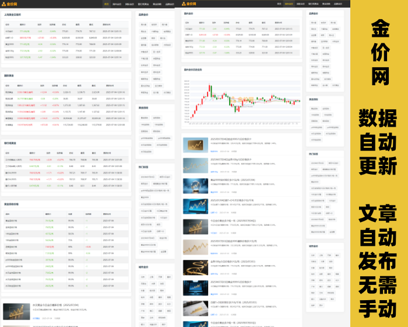Click the 国际金价 nav item on the right page
This screenshot has height=327, width=408.
pos(300,4)
